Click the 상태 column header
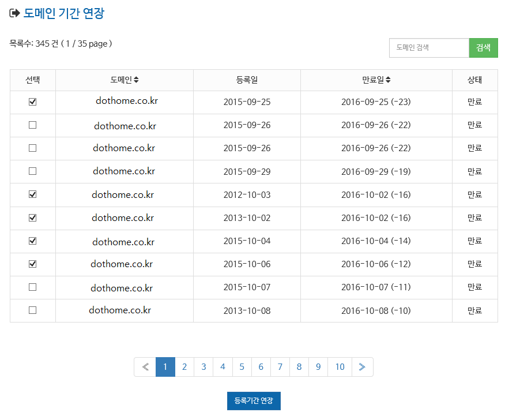The height and width of the screenshot is (416, 505). pos(474,80)
